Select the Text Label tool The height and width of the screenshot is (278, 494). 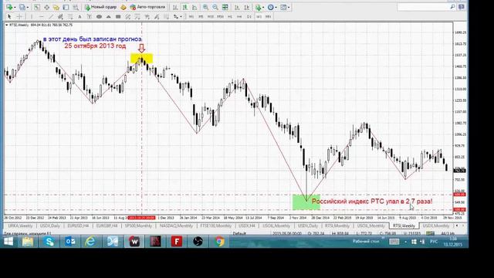pos(90,16)
